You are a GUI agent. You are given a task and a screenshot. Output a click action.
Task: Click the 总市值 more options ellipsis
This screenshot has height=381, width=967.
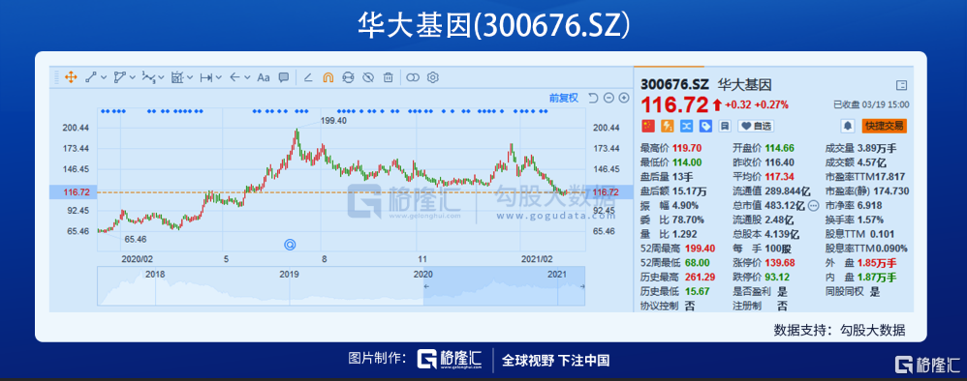[x=813, y=205]
